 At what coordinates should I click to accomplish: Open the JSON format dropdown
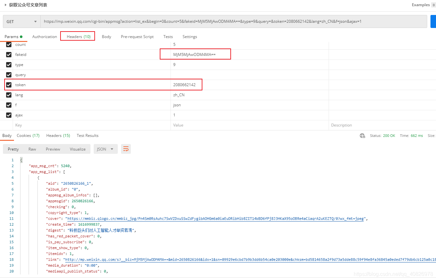click(106, 149)
